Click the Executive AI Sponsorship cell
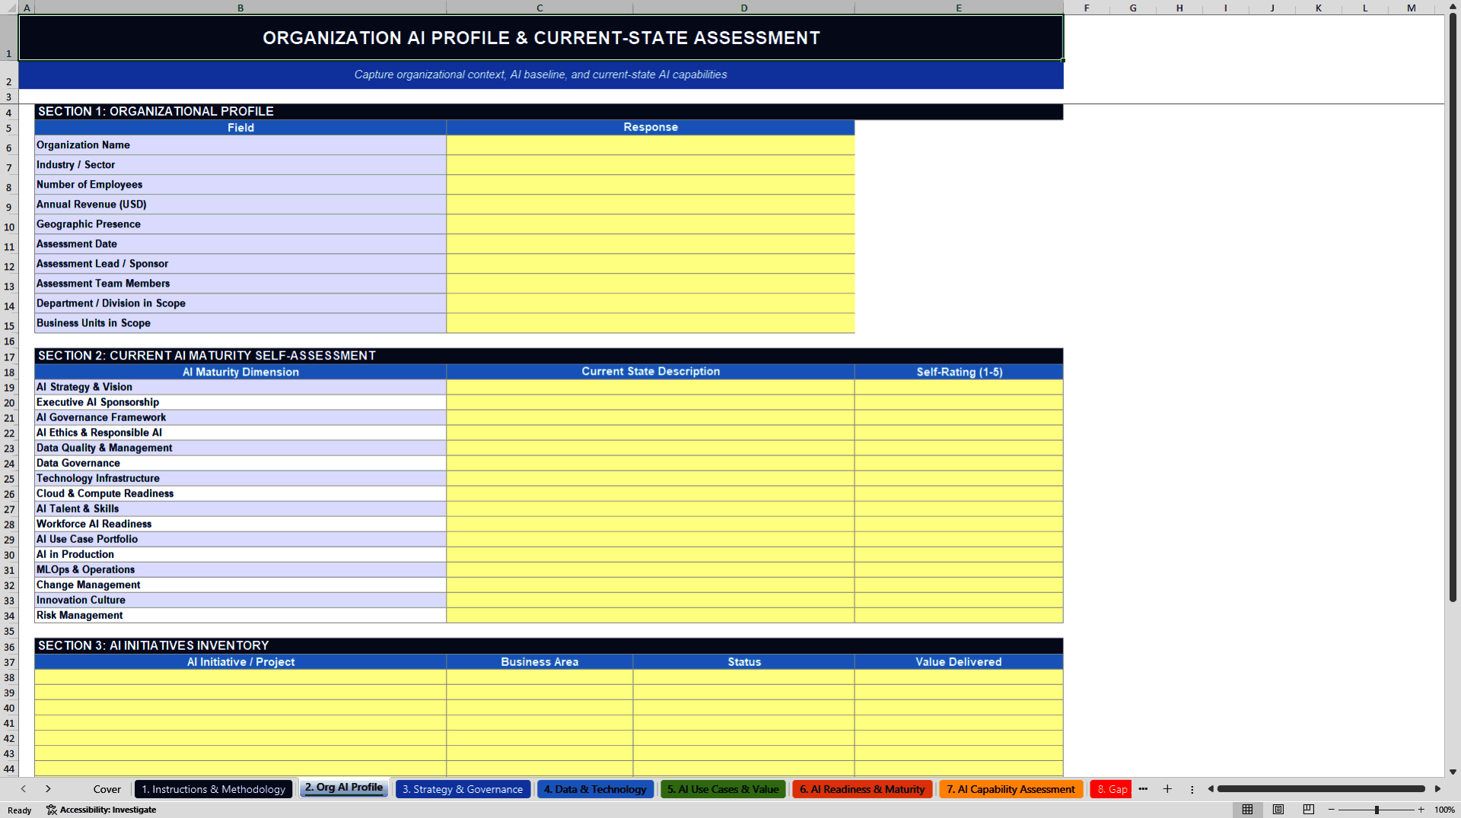Viewport: 1461px width, 818px height. (240, 402)
